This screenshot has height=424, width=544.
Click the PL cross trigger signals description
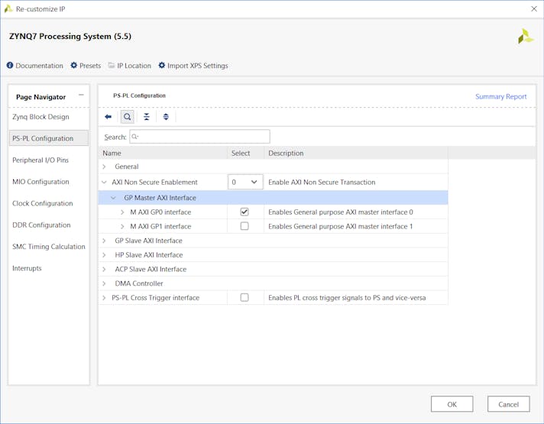347,298
